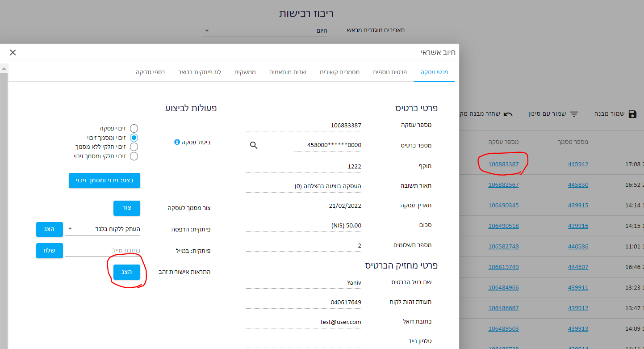The image size is (644, 349).
Task: Click the צור document button
Action: (127, 208)
